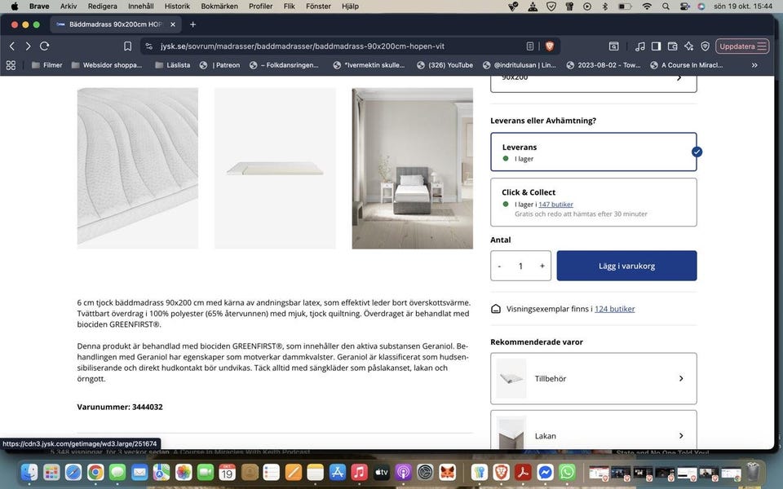Screen dimensions: 783x489
Task: Show more bookmarks with the double chevron
Action: tap(754, 65)
